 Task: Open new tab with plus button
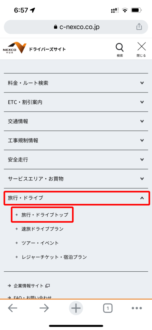tap(76, 308)
